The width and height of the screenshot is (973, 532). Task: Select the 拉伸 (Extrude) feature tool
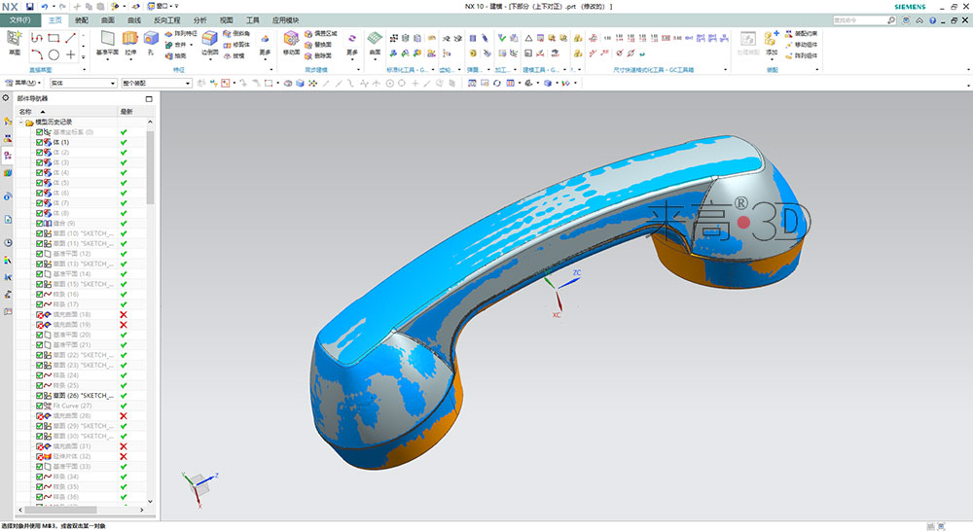tap(129, 41)
